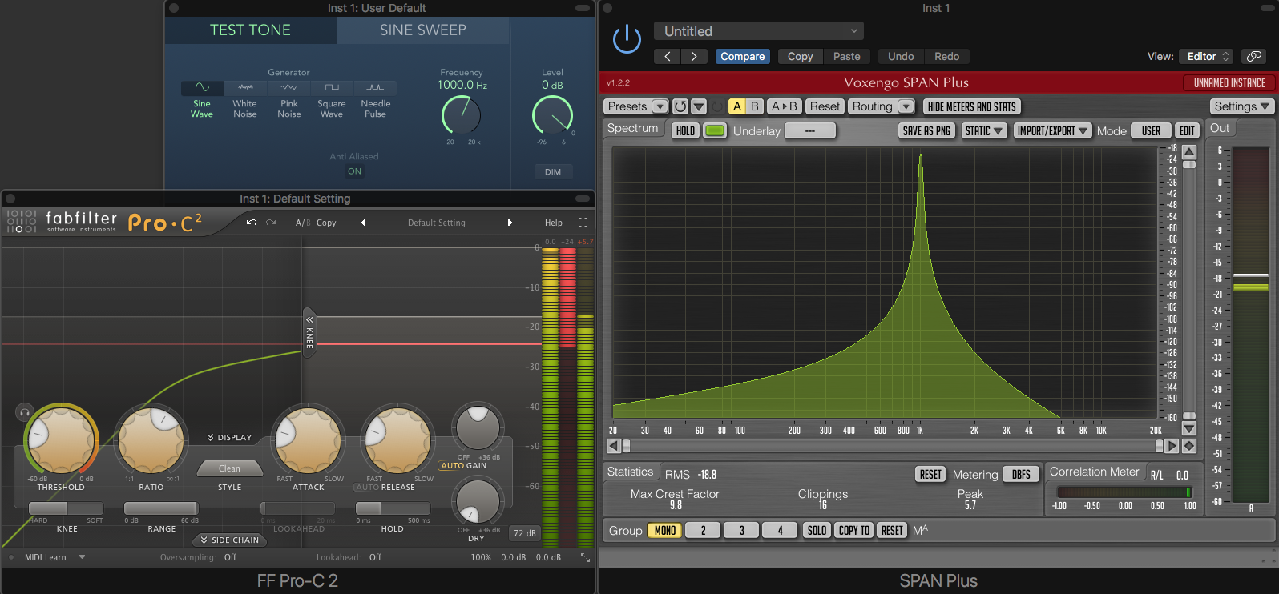This screenshot has width=1279, height=594.
Task: Click the Pro-C 2 undo arrow
Action: (x=252, y=223)
